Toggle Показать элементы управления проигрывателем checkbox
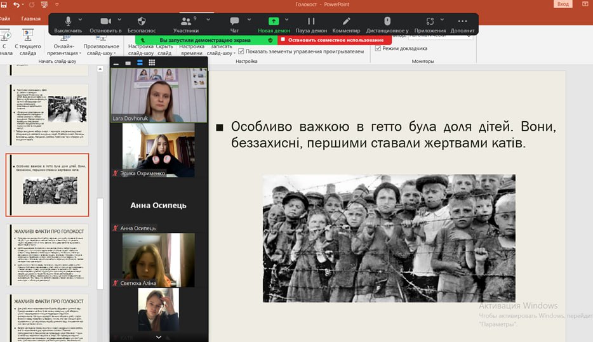This screenshot has height=342, width=593. click(241, 51)
